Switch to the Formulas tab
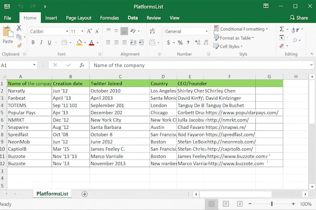Image resolution: width=316 pixels, height=210 pixels. tap(109, 18)
